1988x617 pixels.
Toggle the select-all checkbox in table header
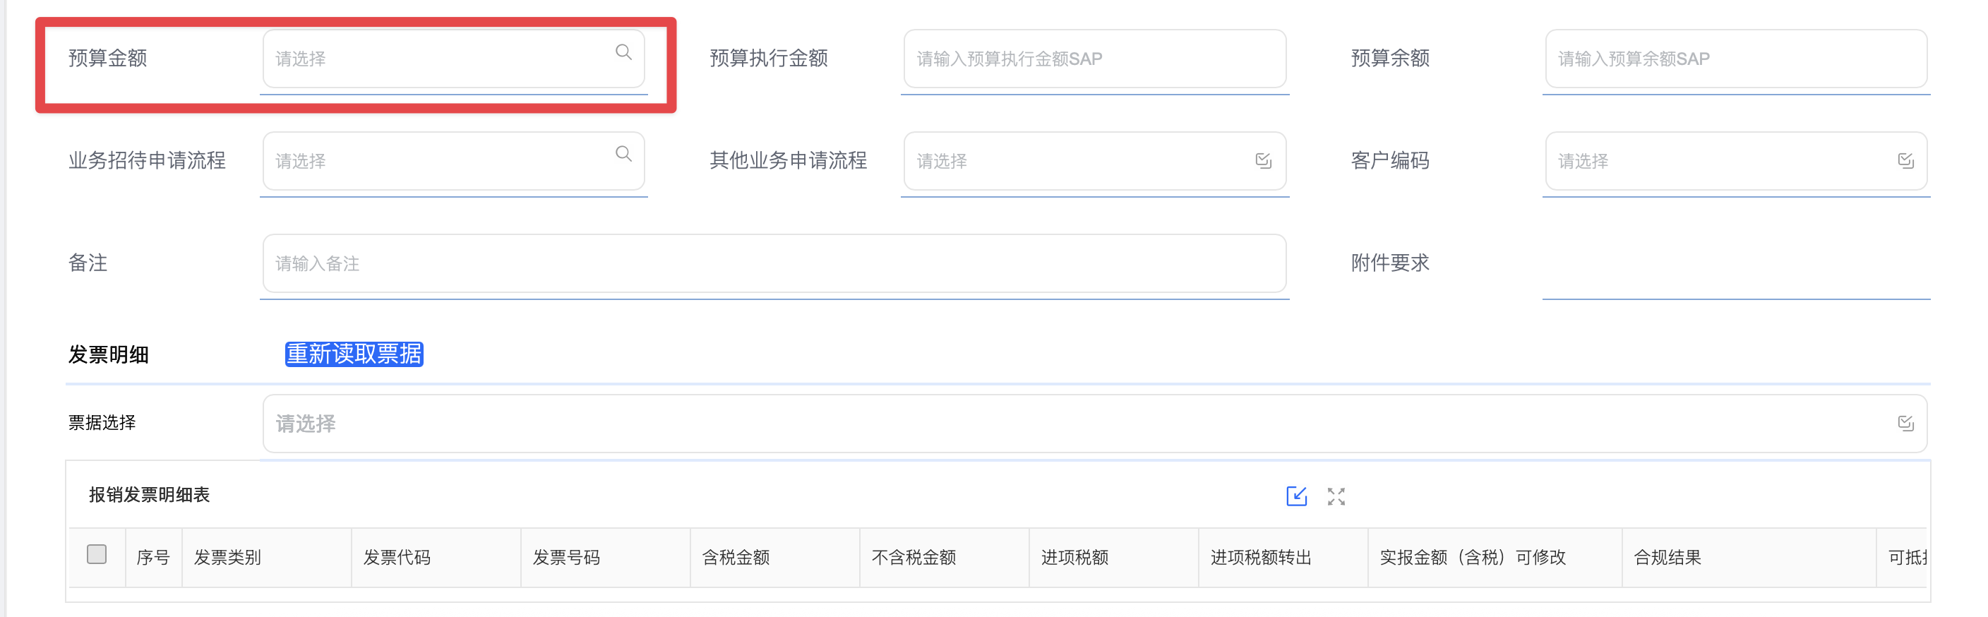97,555
